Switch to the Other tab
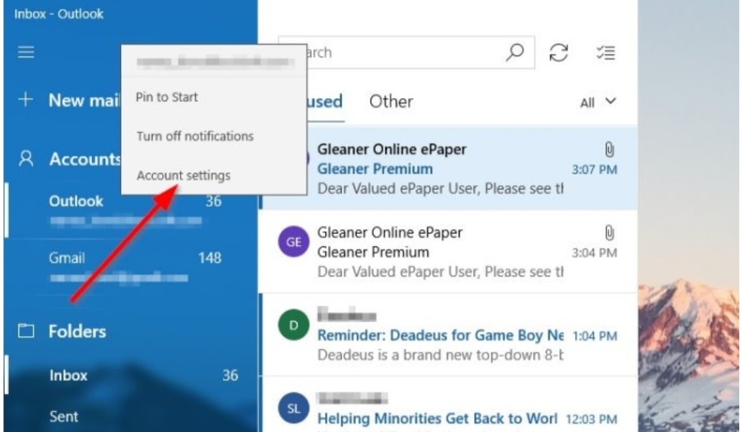Image resolution: width=742 pixels, height=432 pixels. point(391,101)
